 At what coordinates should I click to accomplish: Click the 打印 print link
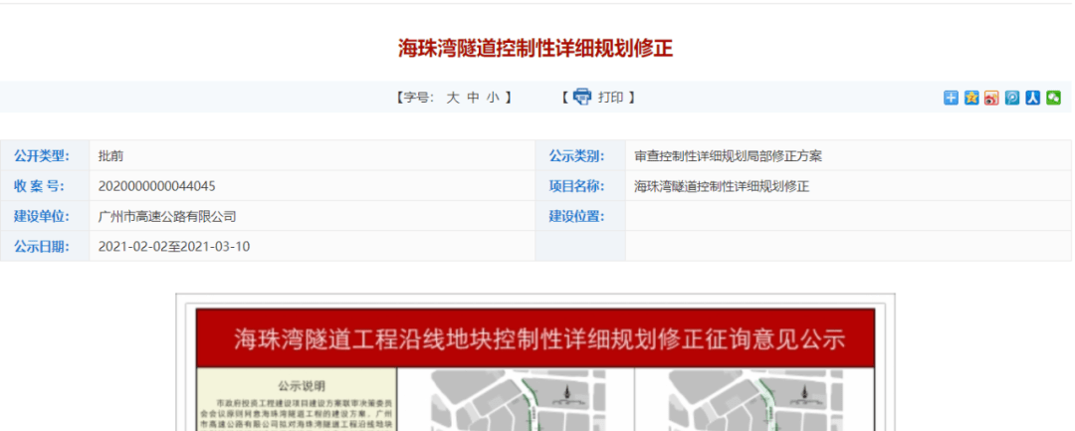(610, 98)
